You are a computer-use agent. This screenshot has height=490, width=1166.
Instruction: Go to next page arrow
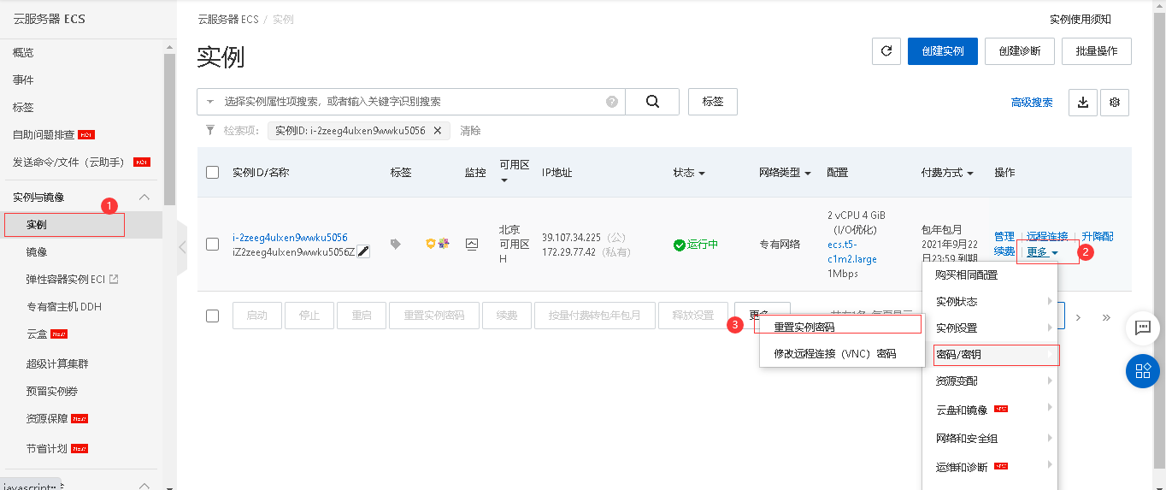1079,316
